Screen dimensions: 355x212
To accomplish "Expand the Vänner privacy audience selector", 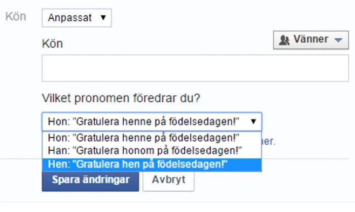I will click(311, 40).
